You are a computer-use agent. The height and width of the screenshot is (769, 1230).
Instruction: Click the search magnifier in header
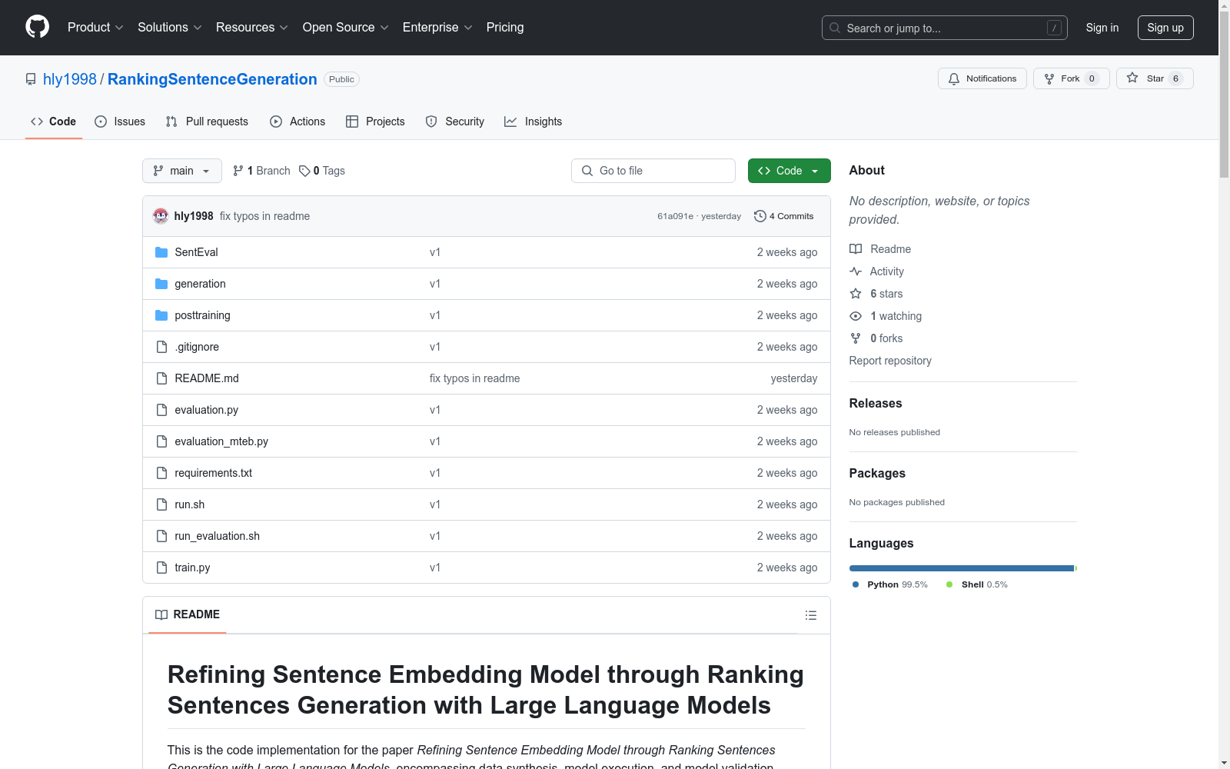pos(835,28)
